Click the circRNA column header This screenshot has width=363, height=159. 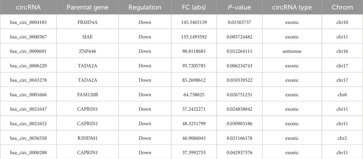[28, 7]
